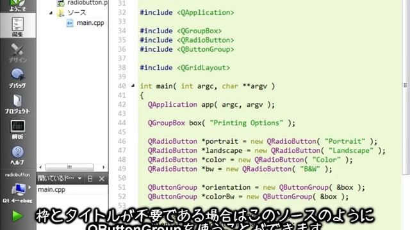Click the *orientation variable on line 51
Screen dimensions: 410x230
(226, 187)
